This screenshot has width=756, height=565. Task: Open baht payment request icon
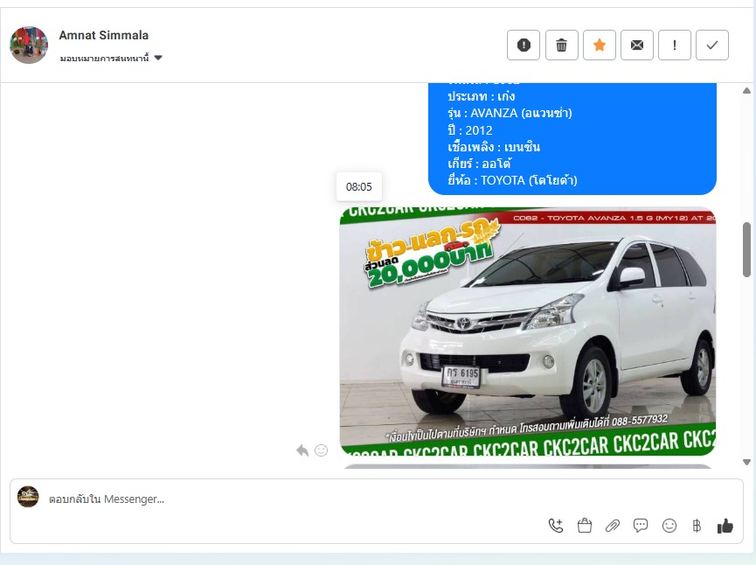tap(697, 526)
